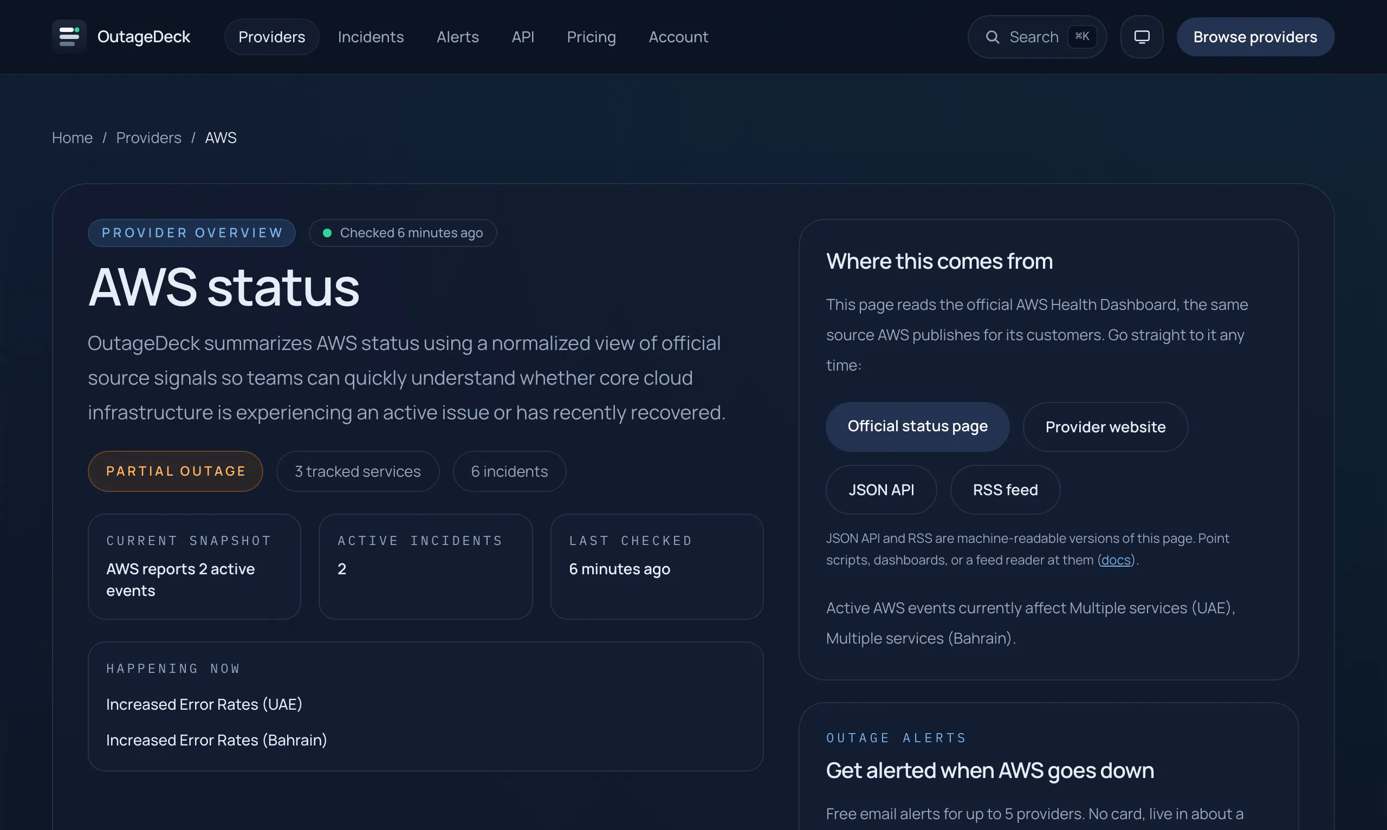Viewport: 1387px width, 830px height.
Task: Visit the Provider website button
Action: coord(1105,427)
